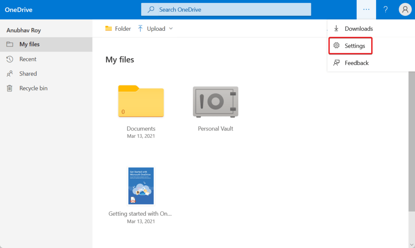Screen dimensions: 415x248
Task: Select Downloads from the menu
Action: tap(358, 28)
